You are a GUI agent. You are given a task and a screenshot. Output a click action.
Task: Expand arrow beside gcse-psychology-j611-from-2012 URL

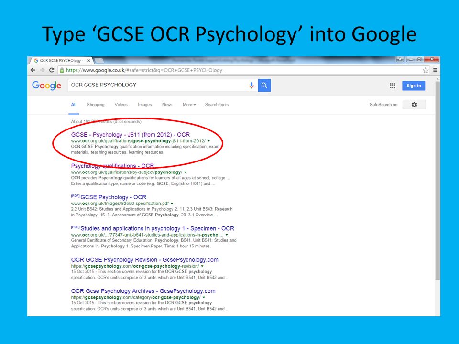(x=209, y=141)
